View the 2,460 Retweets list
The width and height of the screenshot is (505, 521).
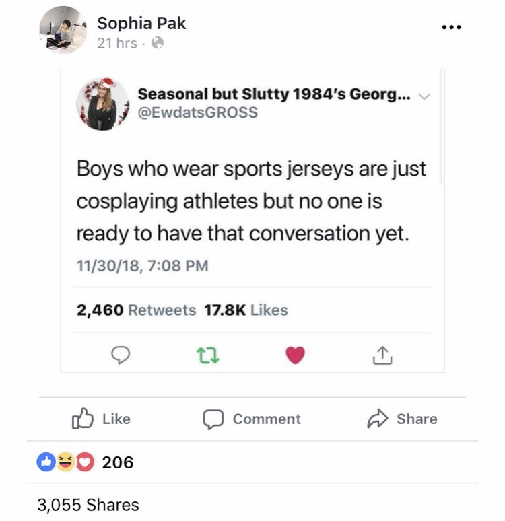tap(137, 310)
